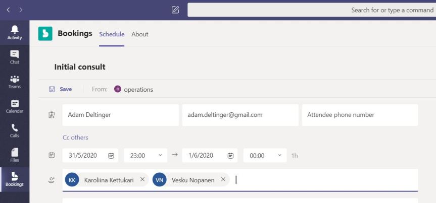
Task: Go to Teams section in sidebar
Action: click(15, 82)
